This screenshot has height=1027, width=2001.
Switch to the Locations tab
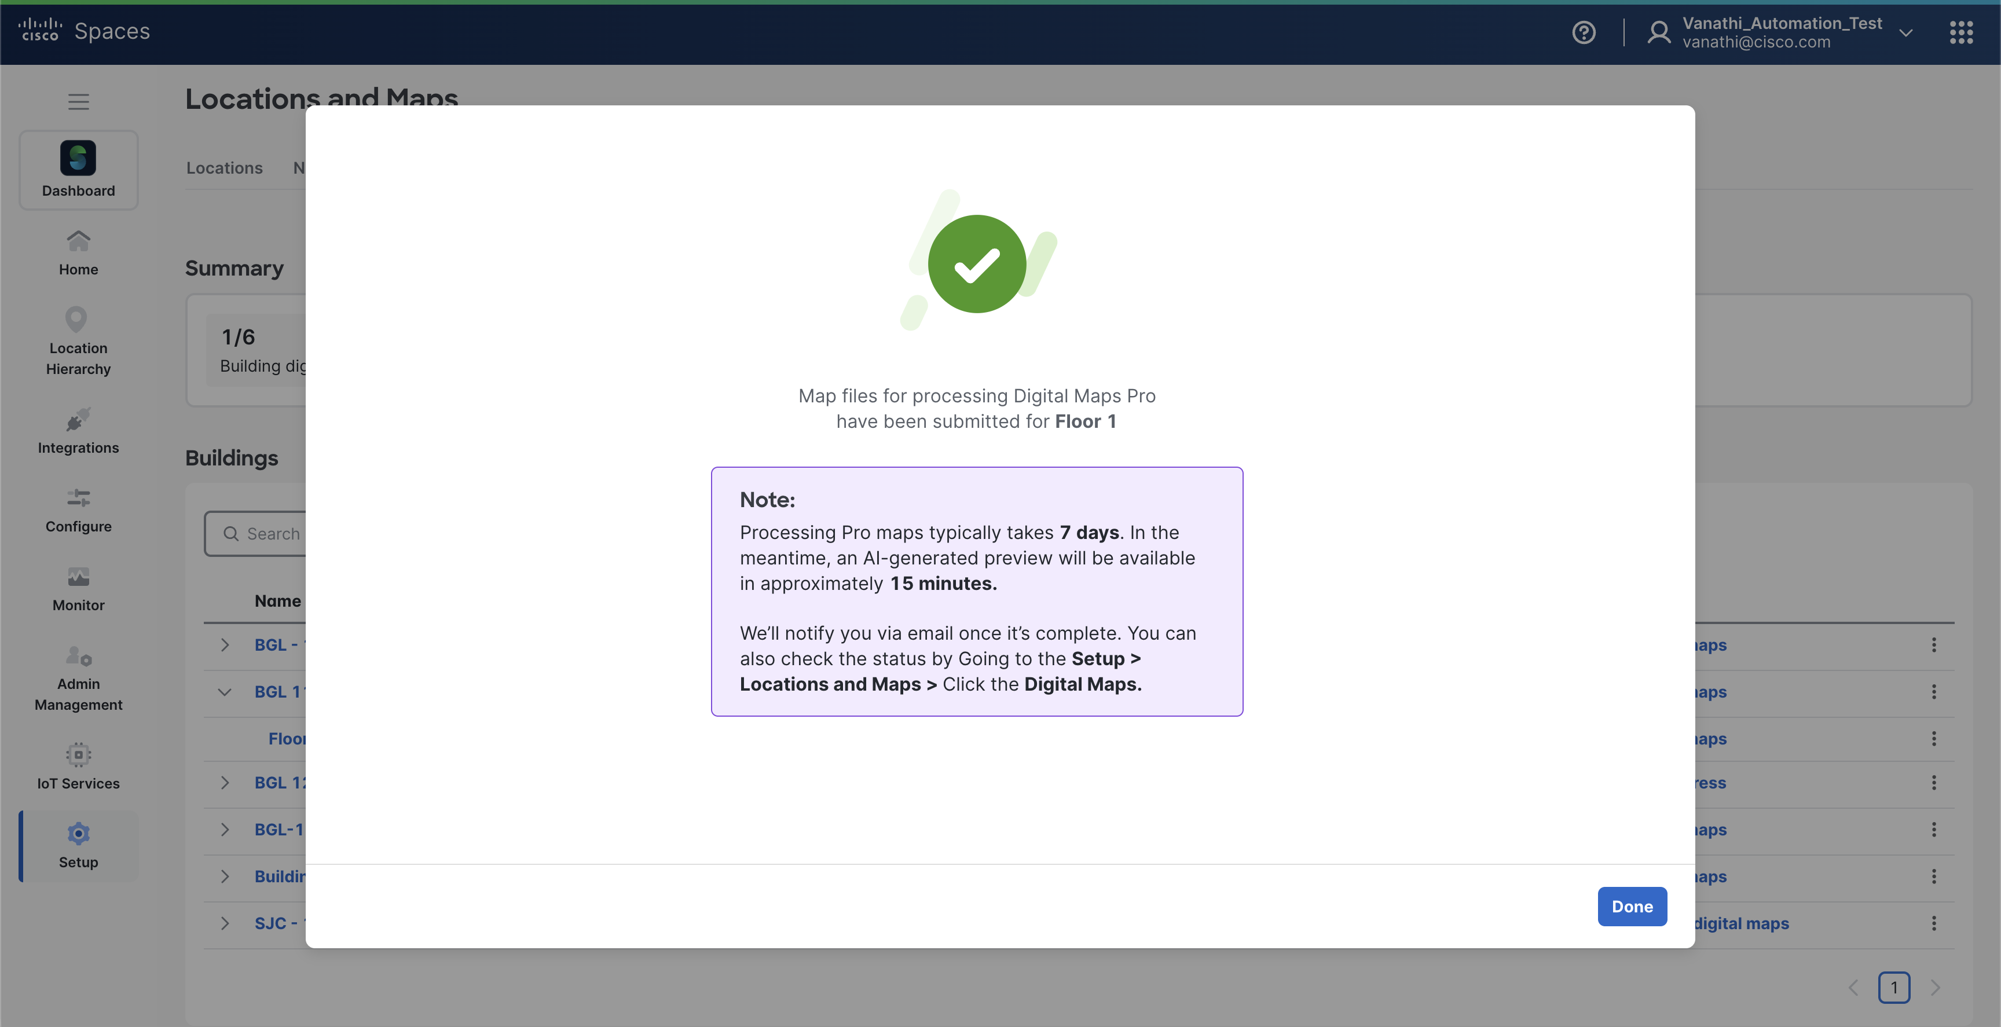click(x=225, y=168)
